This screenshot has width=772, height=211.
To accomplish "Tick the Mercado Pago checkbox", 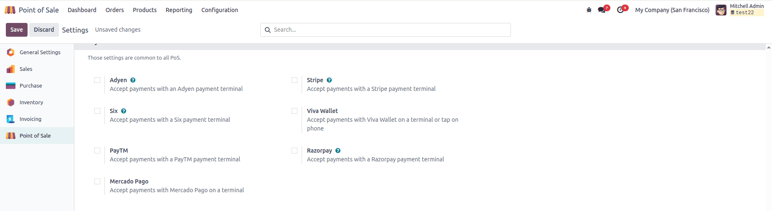I will [97, 181].
